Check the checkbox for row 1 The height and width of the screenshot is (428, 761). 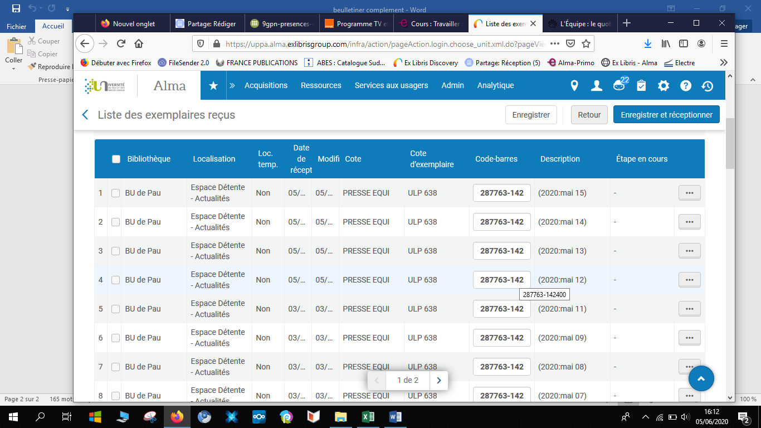[115, 193]
